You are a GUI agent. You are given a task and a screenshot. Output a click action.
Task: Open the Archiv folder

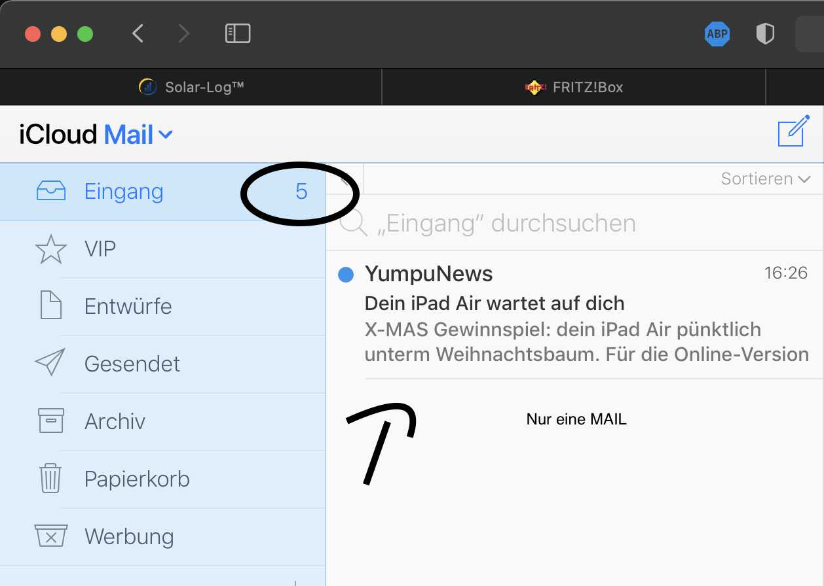(x=162, y=422)
